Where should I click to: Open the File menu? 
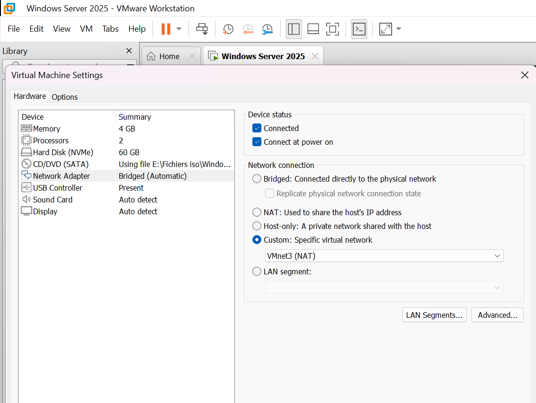click(14, 29)
